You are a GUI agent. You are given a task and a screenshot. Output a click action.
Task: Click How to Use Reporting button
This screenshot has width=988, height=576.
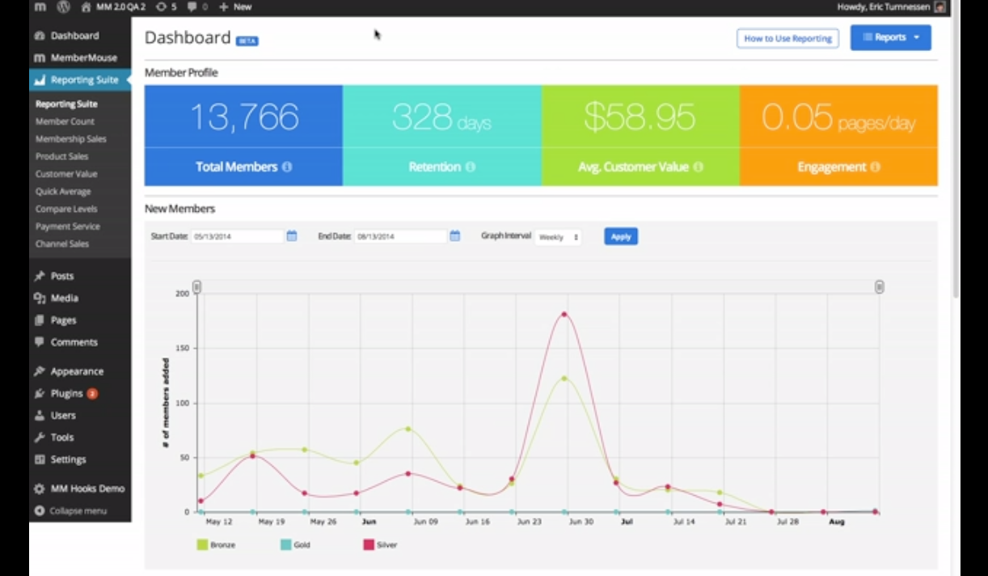coord(787,38)
